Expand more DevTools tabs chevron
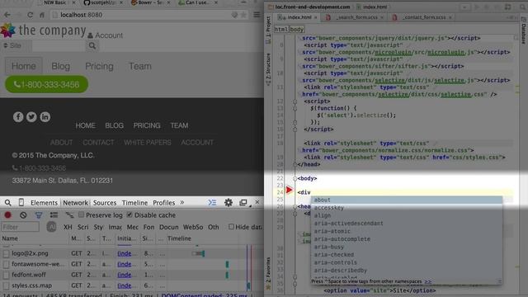Image resolution: width=528 pixels, height=297 pixels. point(182,202)
